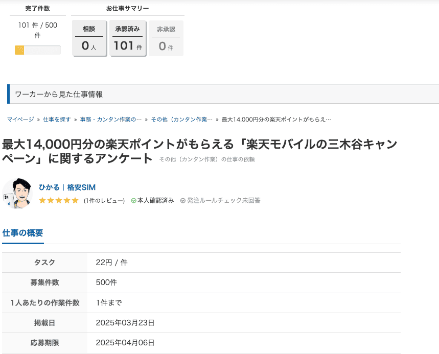439x354 pixels.
Task: Click the 500件 recruitment count value
Action: pos(106,282)
